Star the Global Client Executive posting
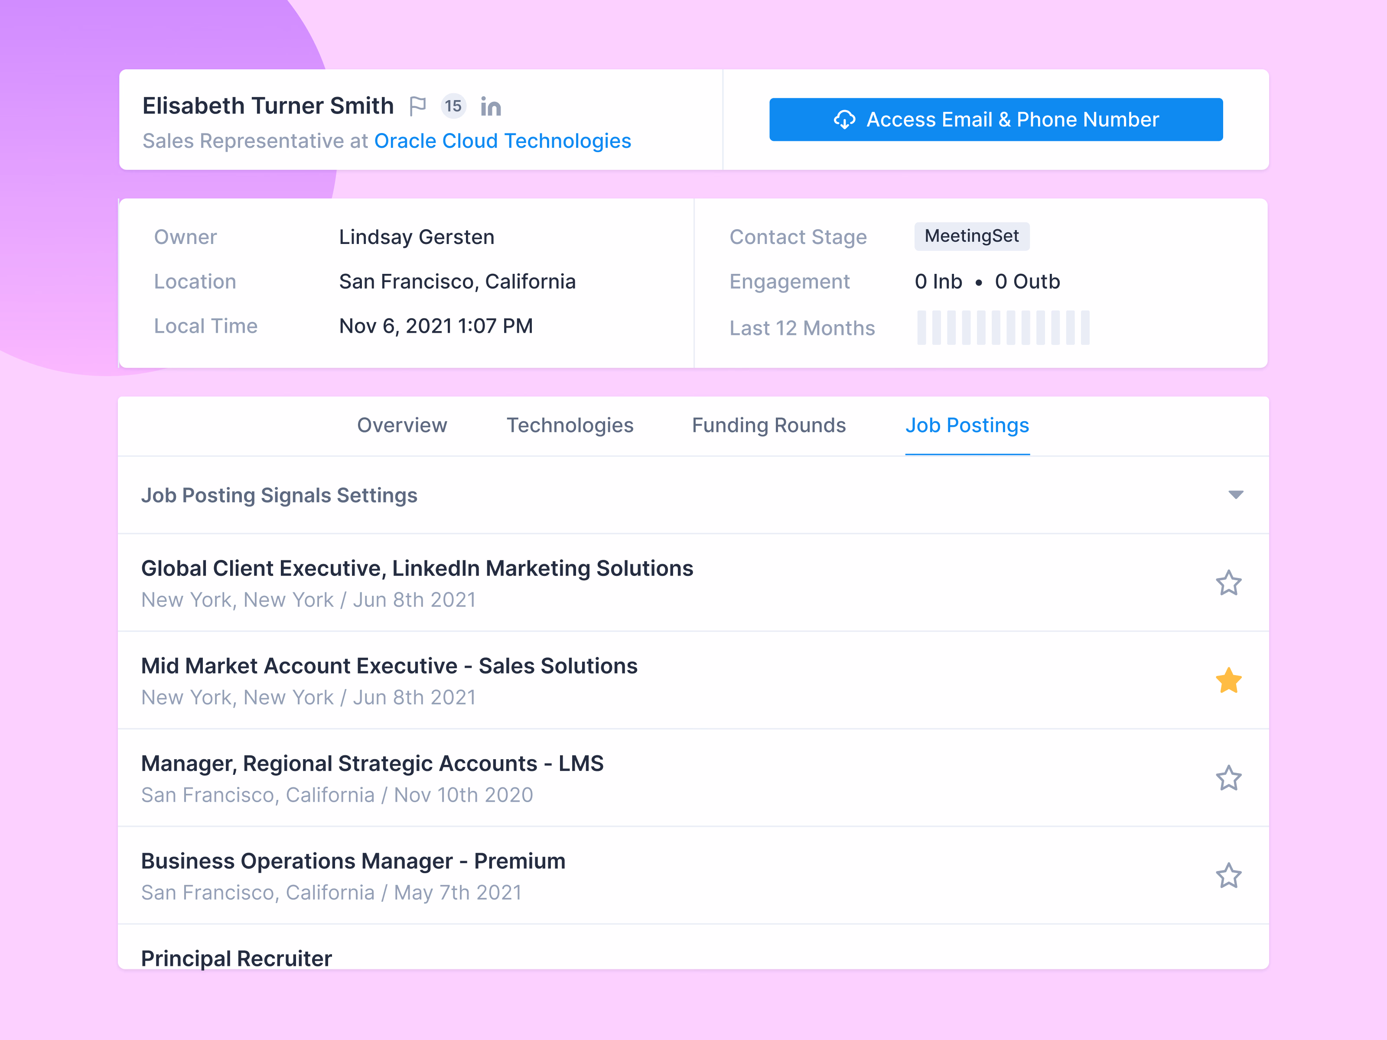Viewport: 1387px width, 1040px height. tap(1228, 583)
